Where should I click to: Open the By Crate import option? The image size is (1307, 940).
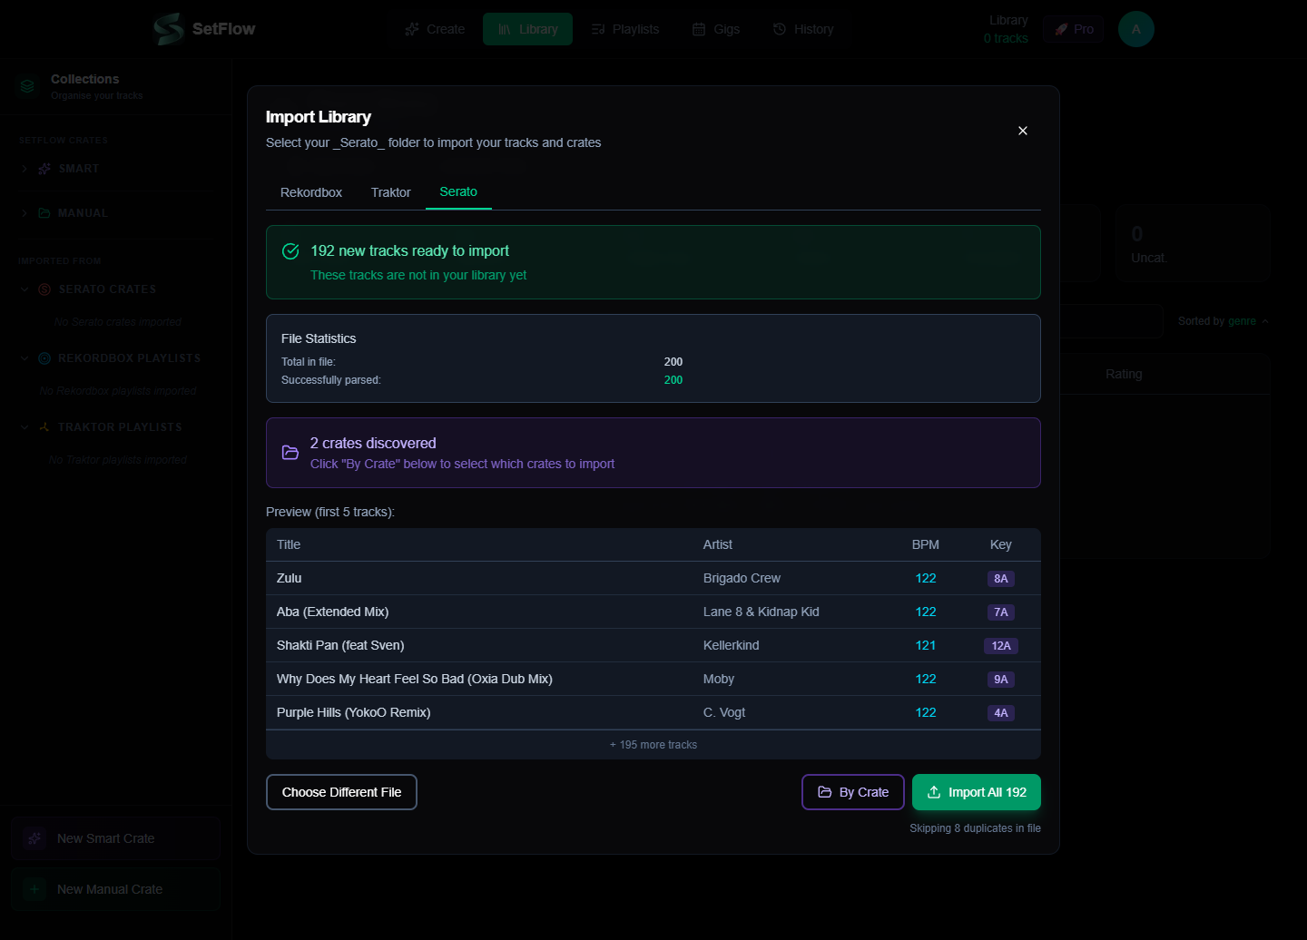pos(852,792)
